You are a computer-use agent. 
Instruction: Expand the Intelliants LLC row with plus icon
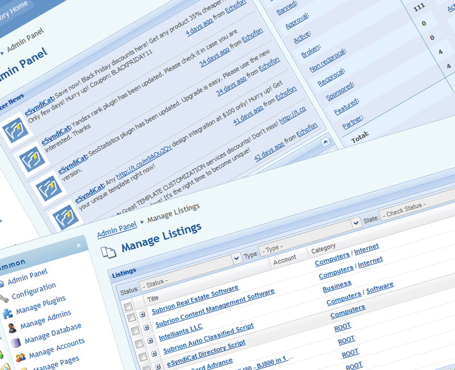pyautogui.click(x=150, y=340)
